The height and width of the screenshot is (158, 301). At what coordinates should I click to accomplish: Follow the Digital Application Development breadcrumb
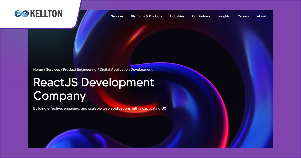126,69
